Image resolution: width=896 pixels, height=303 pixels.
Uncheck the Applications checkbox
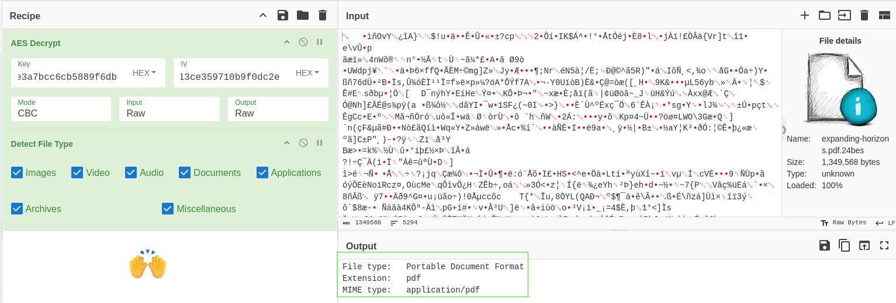(262, 172)
